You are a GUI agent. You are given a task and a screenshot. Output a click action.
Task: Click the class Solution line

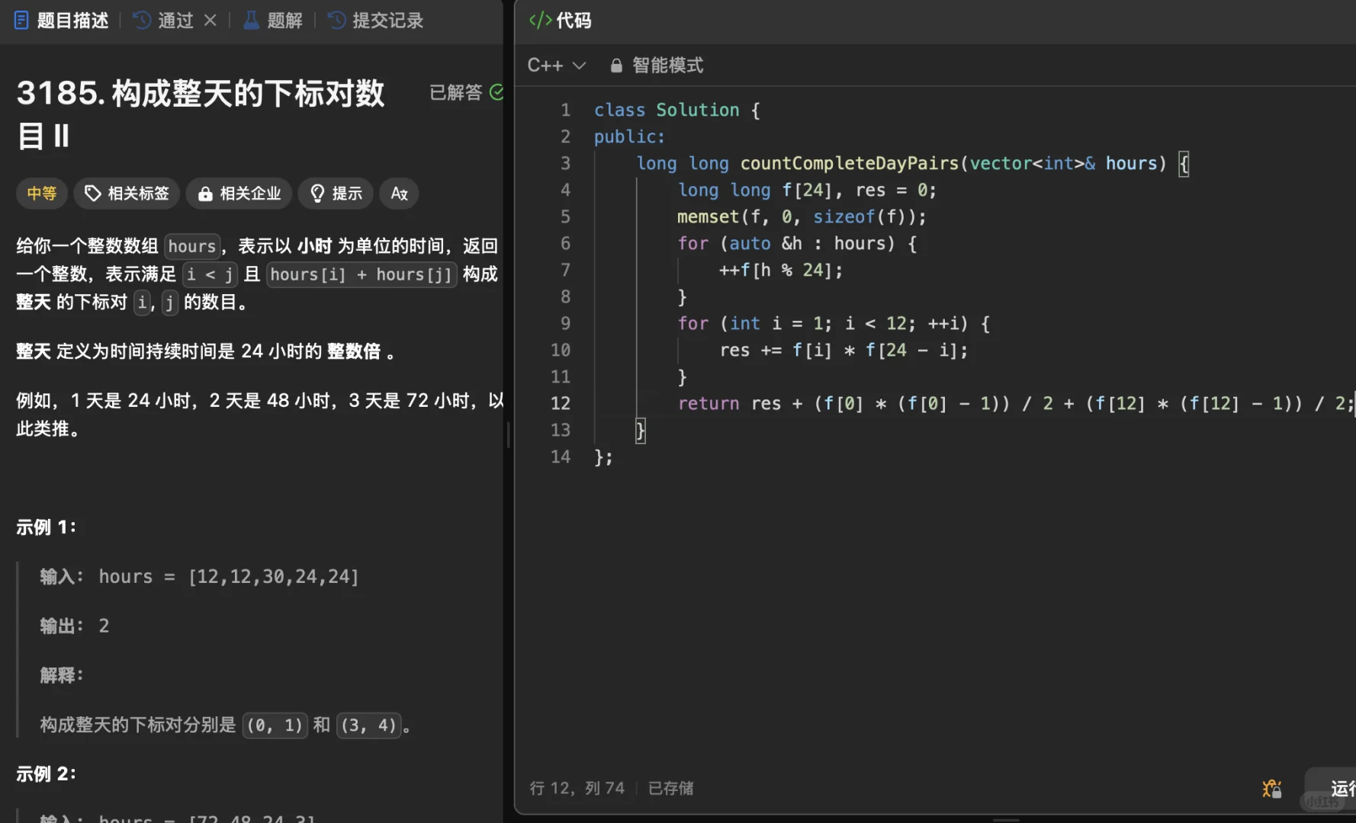(x=677, y=110)
